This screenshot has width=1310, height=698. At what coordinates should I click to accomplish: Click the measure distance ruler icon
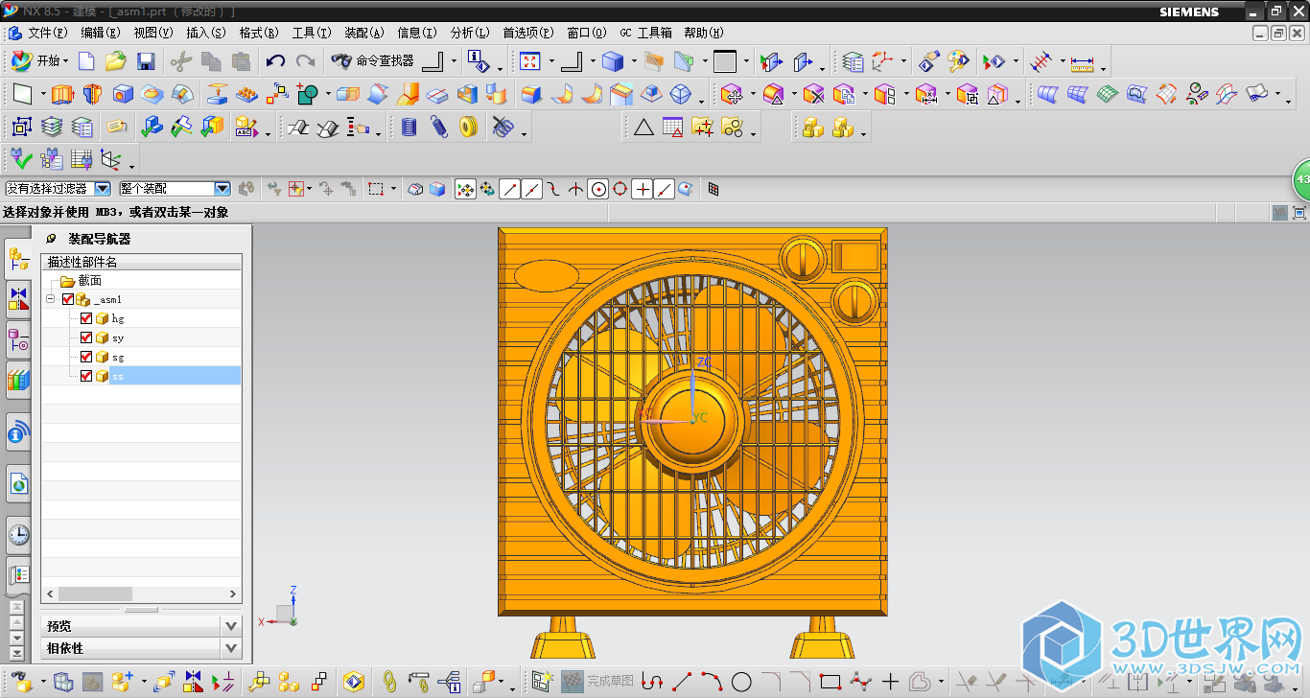pos(1083,63)
